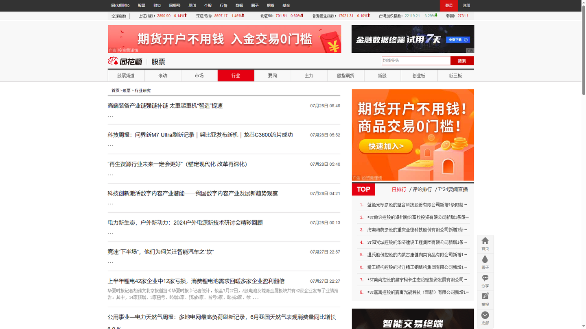586x329 pixels.
Task: Switch to 新股 tab
Action: [x=382, y=76]
